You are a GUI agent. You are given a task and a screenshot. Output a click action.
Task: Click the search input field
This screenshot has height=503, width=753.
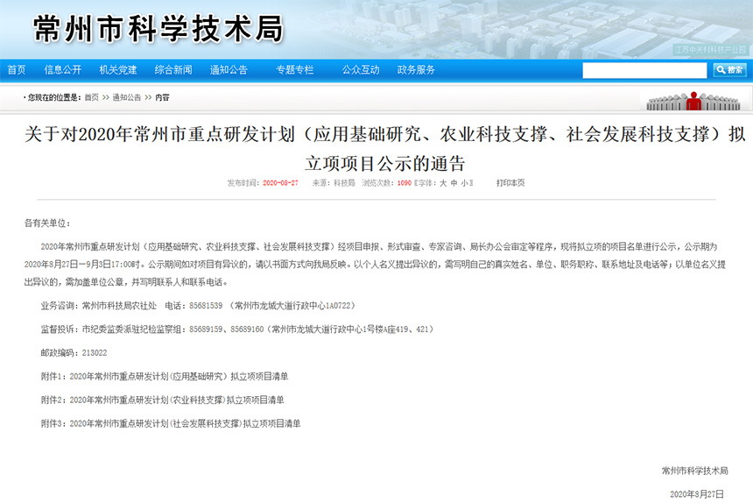point(645,70)
